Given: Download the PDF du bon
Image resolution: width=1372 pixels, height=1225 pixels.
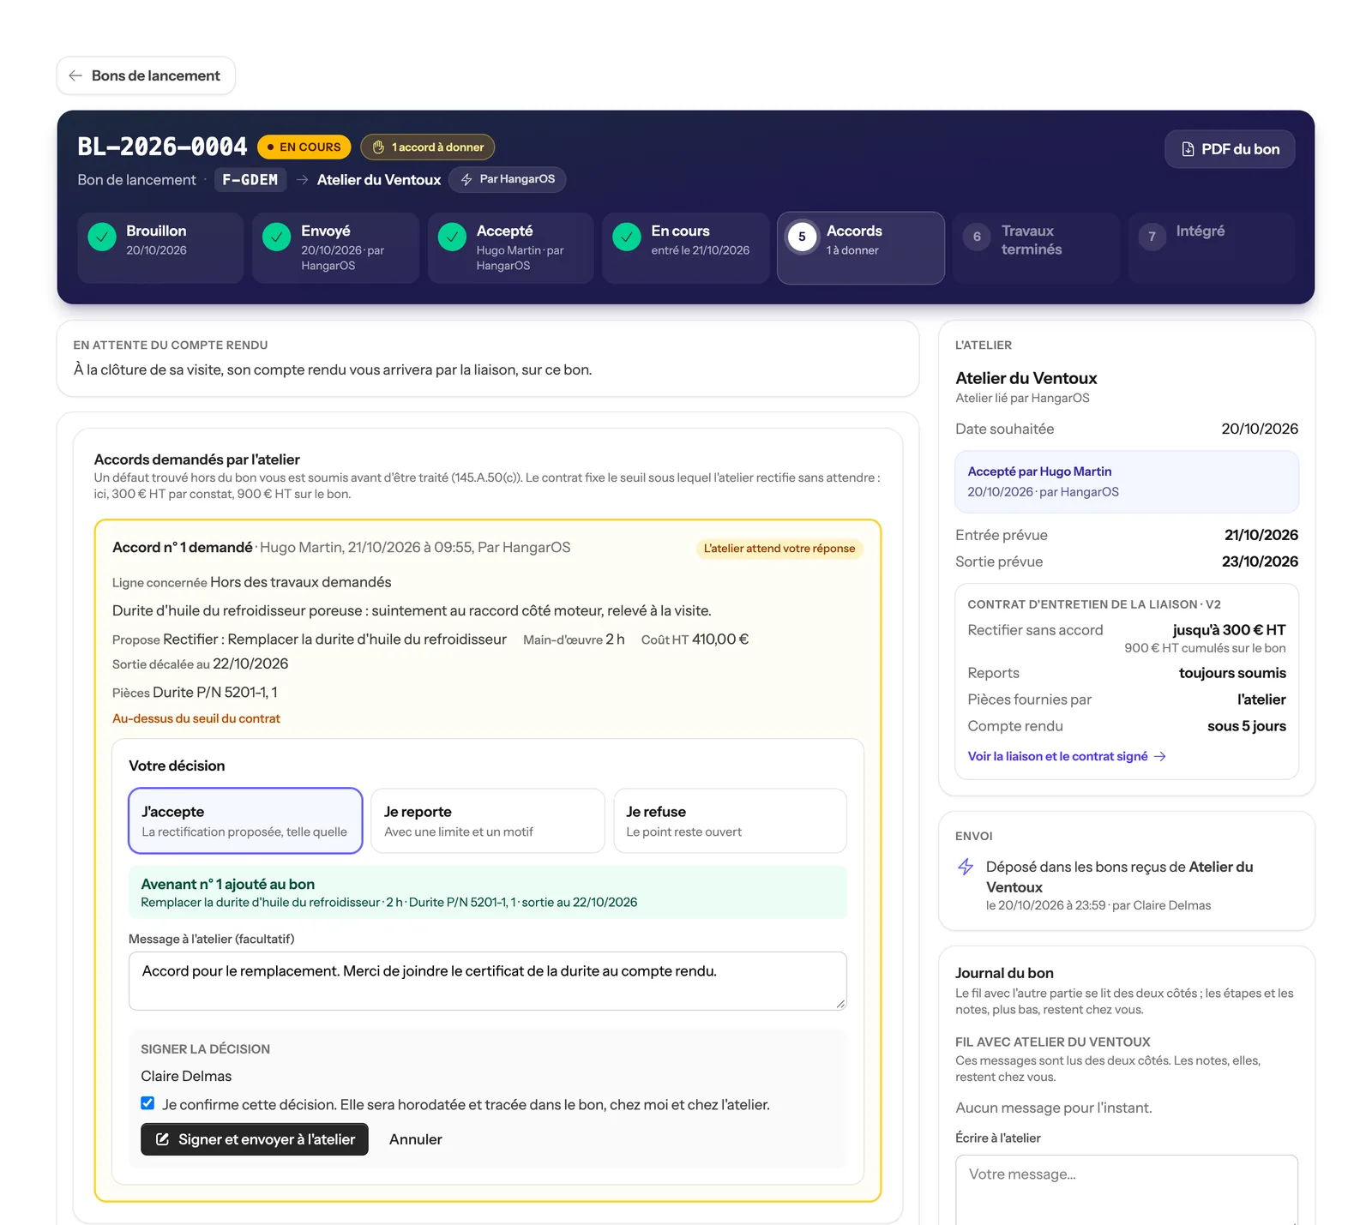Looking at the screenshot, I should pyautogui.click(x=1230, y=149).
